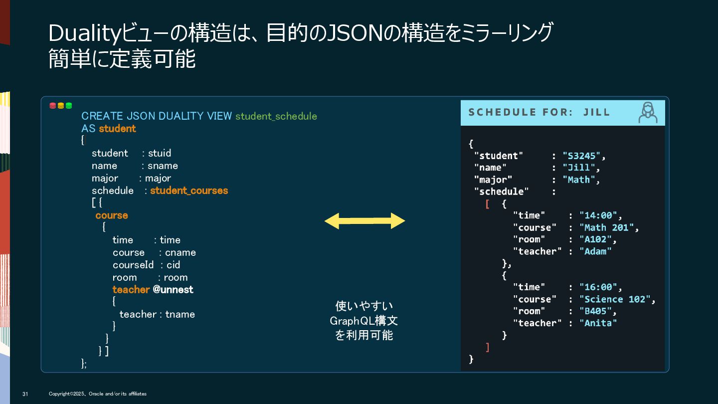
Task: Select the "CREATE JSON DUALITY VIEW" keywords
Action: [x=157, y=116]
